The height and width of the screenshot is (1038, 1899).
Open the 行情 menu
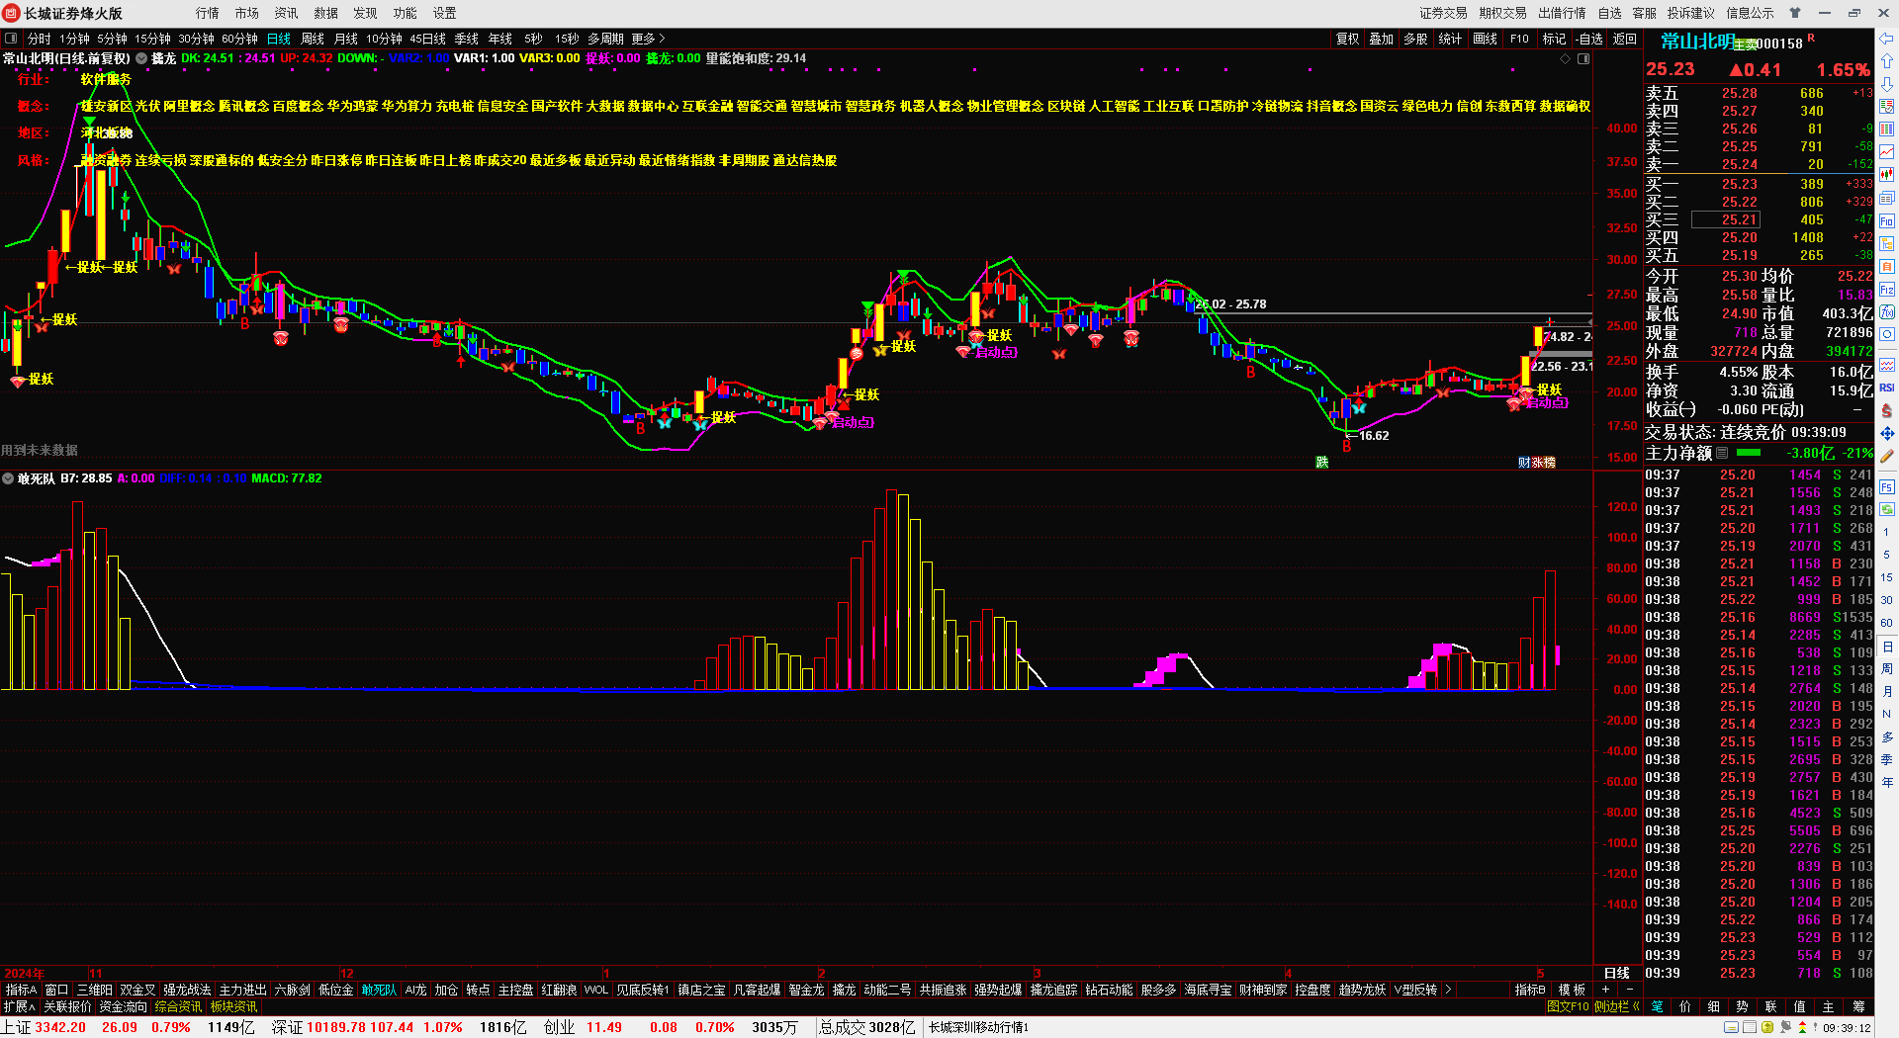[x=207, y=13]
